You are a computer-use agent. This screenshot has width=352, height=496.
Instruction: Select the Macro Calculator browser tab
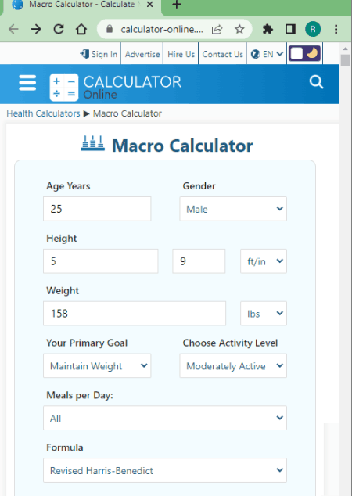point(82,5)
